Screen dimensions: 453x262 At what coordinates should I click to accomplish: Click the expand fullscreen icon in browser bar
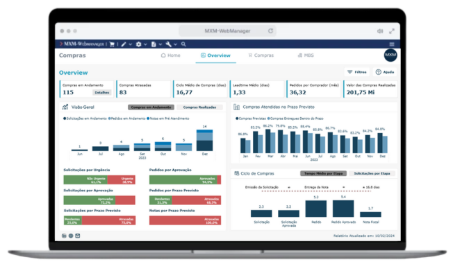(392, 31)
